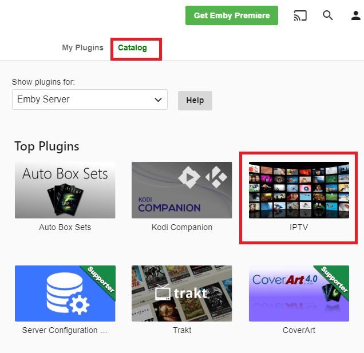Open the Server Configuration plugin thumbnail
Screen dimensions: 364x353
pyautogui.click(x=65, y=293)
